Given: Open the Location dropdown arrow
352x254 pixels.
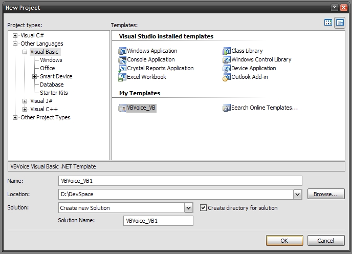Looking at the screenshot, I should 297,195.
